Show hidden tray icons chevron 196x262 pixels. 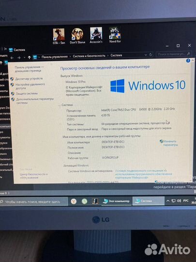pos(168,201)
